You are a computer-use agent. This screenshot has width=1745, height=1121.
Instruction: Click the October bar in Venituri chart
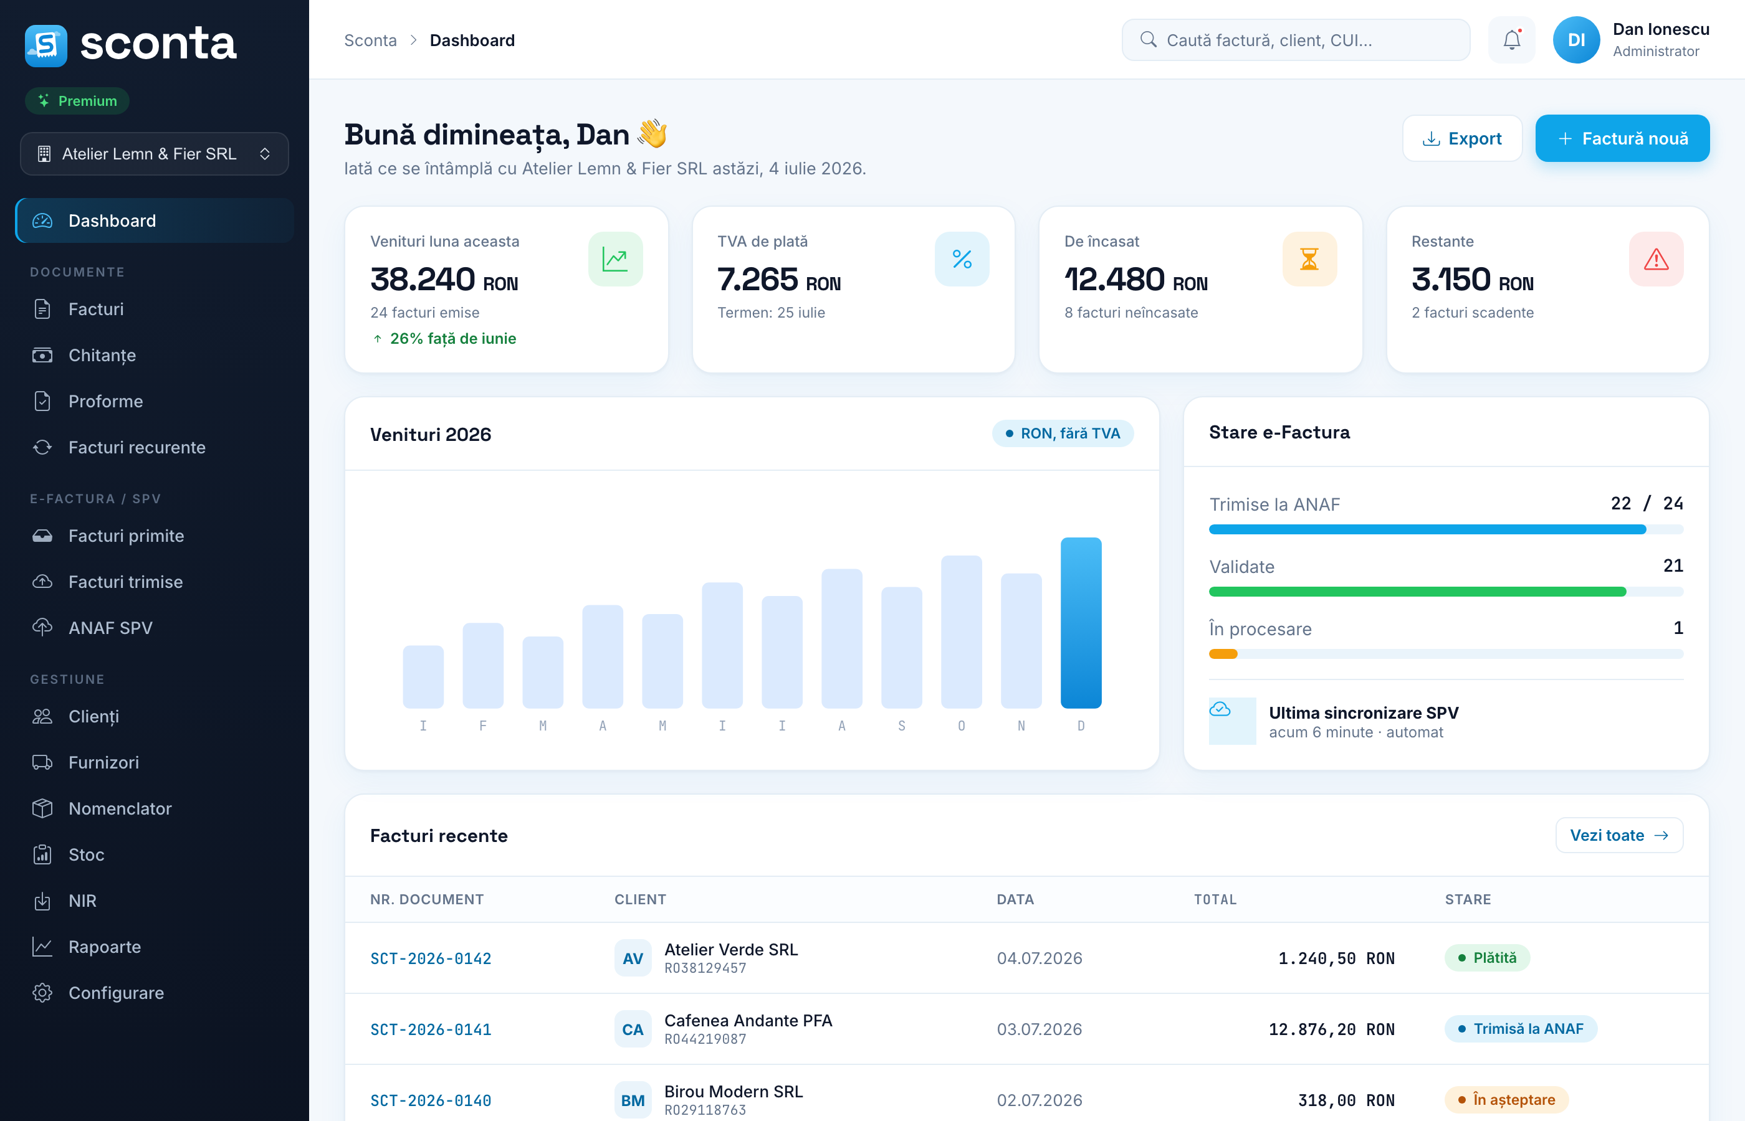click(x=962, y=632)
